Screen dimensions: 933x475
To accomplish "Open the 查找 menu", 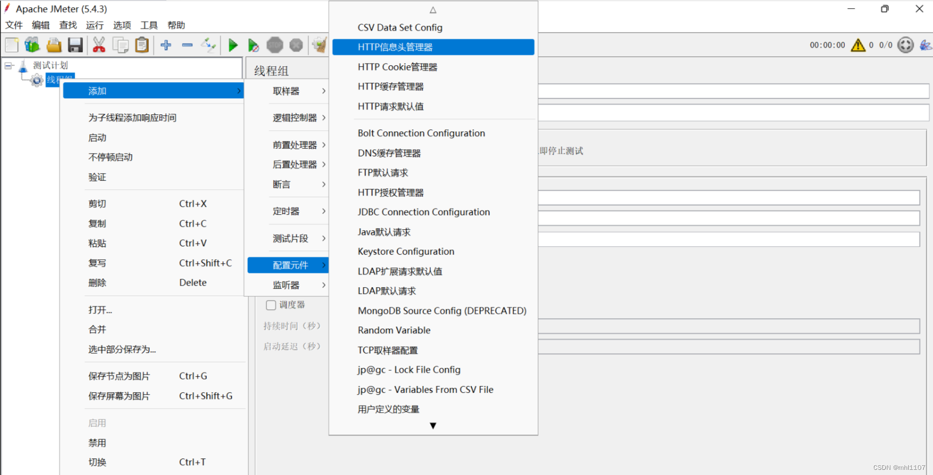I will tap(68, 25).
